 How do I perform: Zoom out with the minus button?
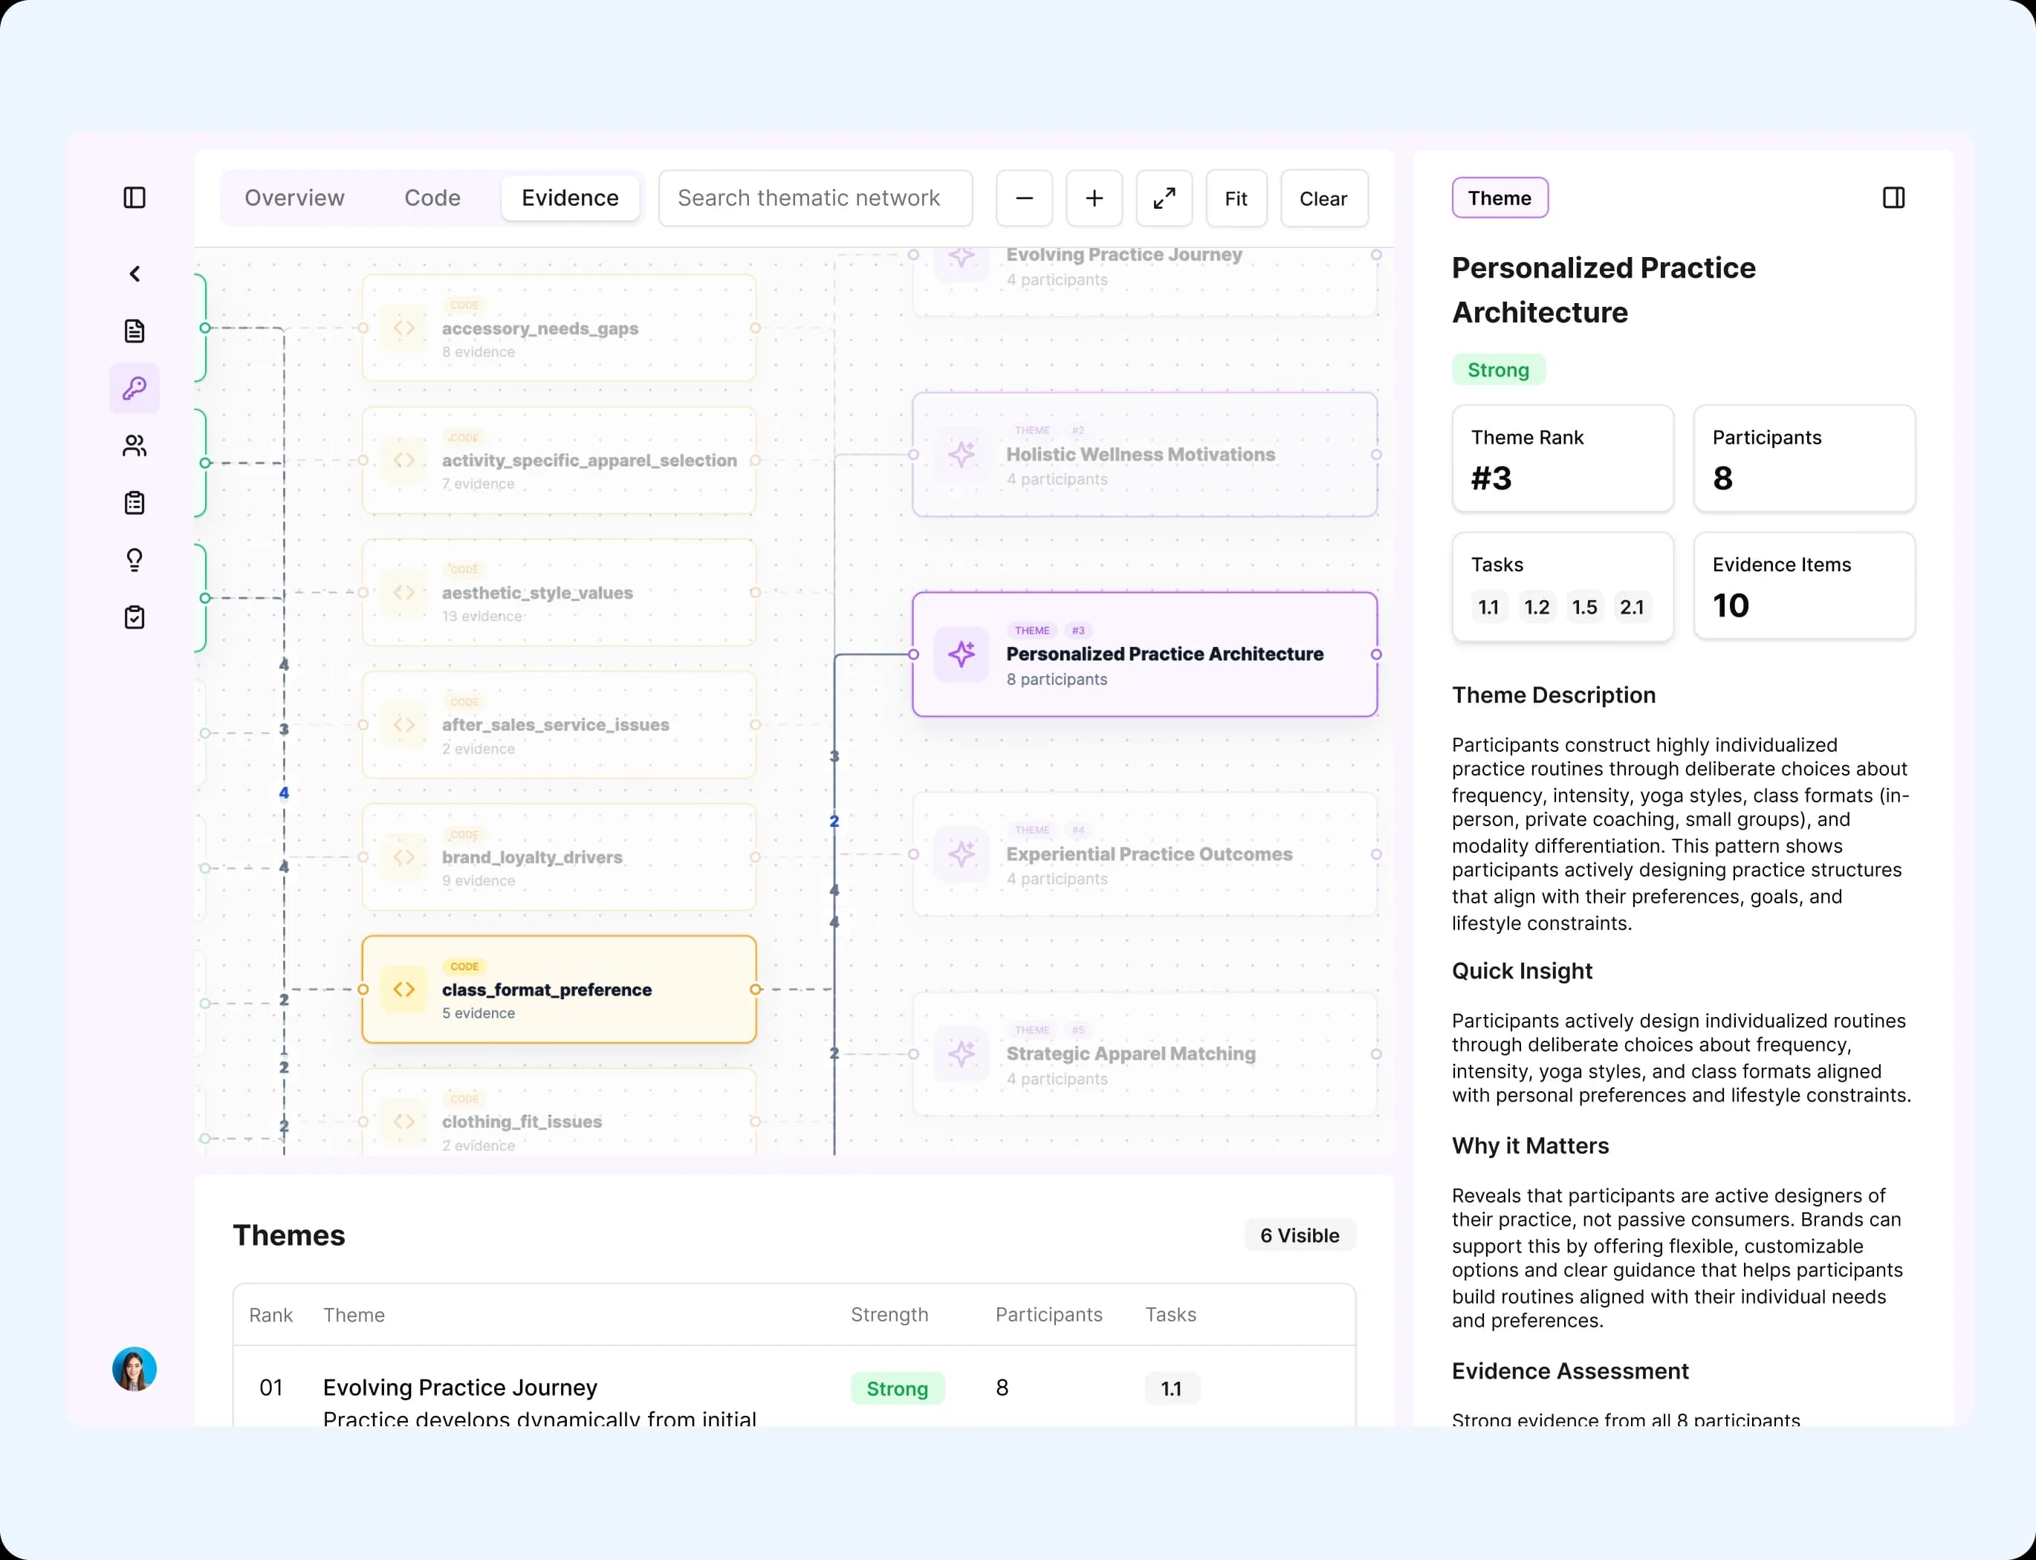point(1025,198)
